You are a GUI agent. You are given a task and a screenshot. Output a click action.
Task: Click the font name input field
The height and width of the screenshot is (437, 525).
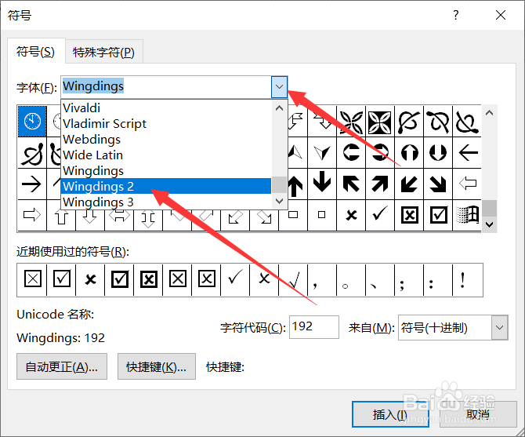point(166,87)
